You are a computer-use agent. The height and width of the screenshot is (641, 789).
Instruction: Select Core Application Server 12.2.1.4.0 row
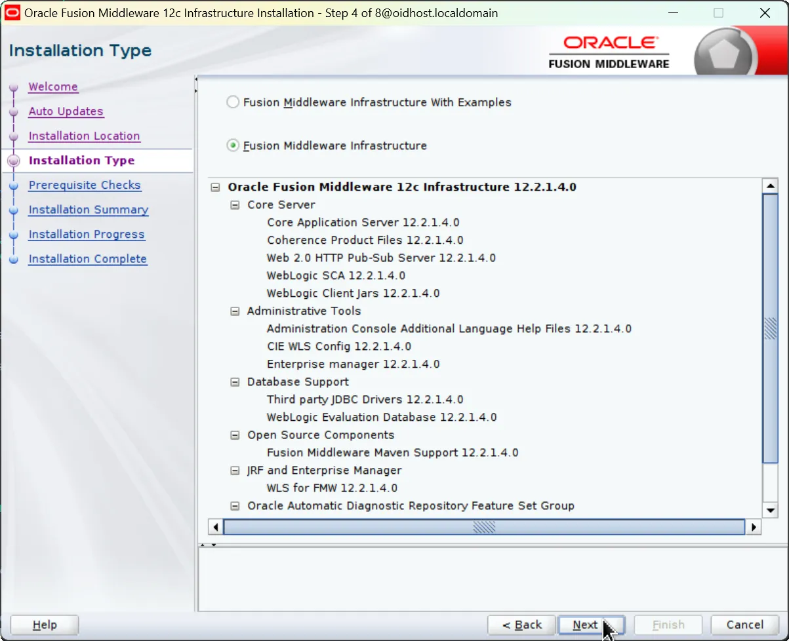click(363, 223)
